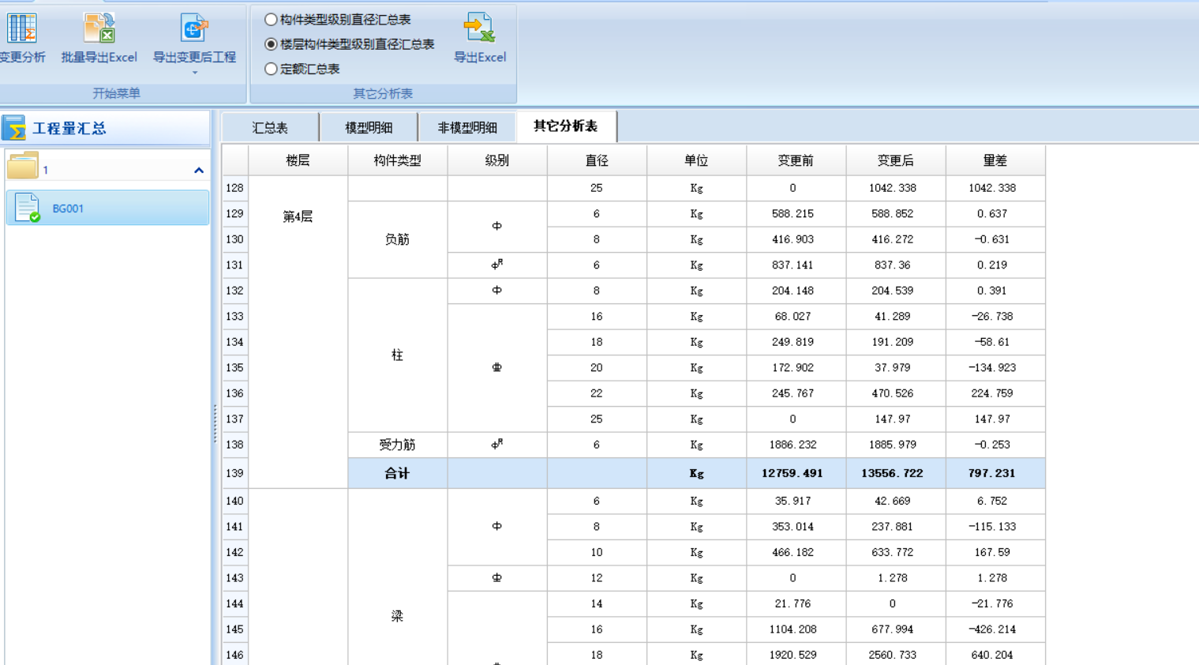
Task: Click the 梁 component cell
Action: pyautogui.click(x=398, y=616)
